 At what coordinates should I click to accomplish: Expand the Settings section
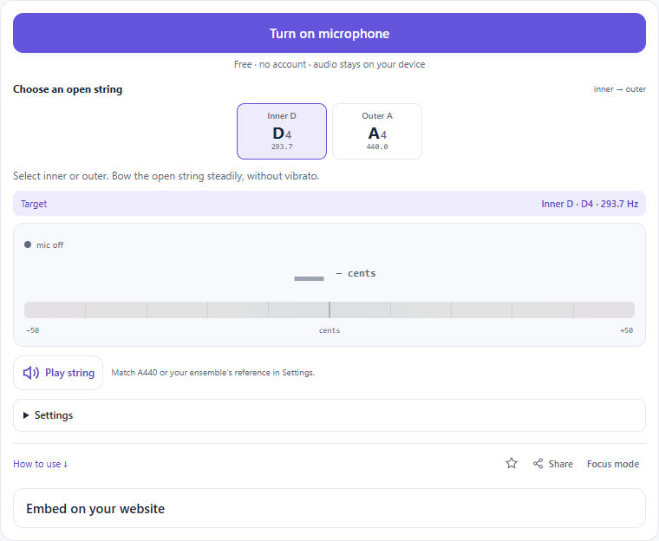click(329, 415)
